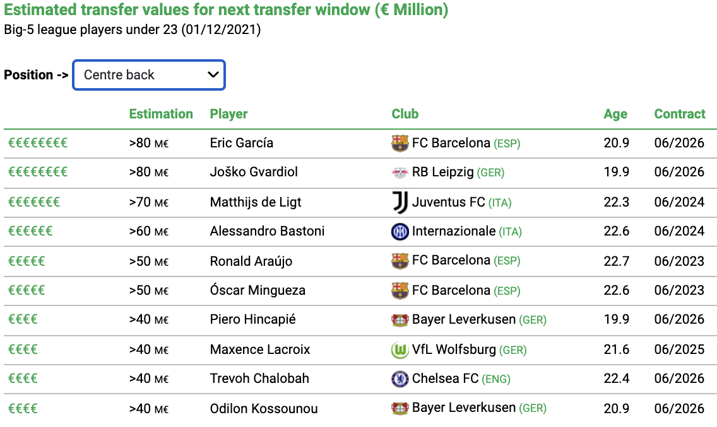
Task: Click the Juventus FC logo icon
Action: [x=400, y=203]
